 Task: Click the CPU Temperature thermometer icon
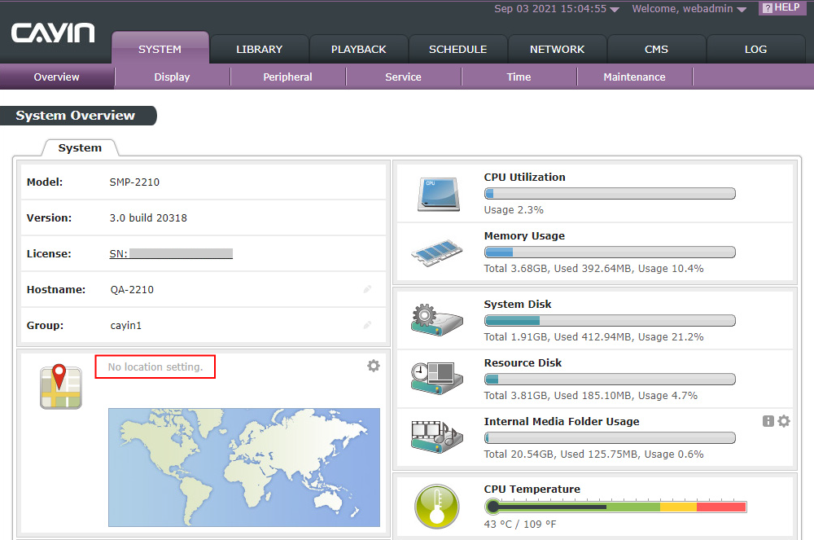click(x=436, y=507)
